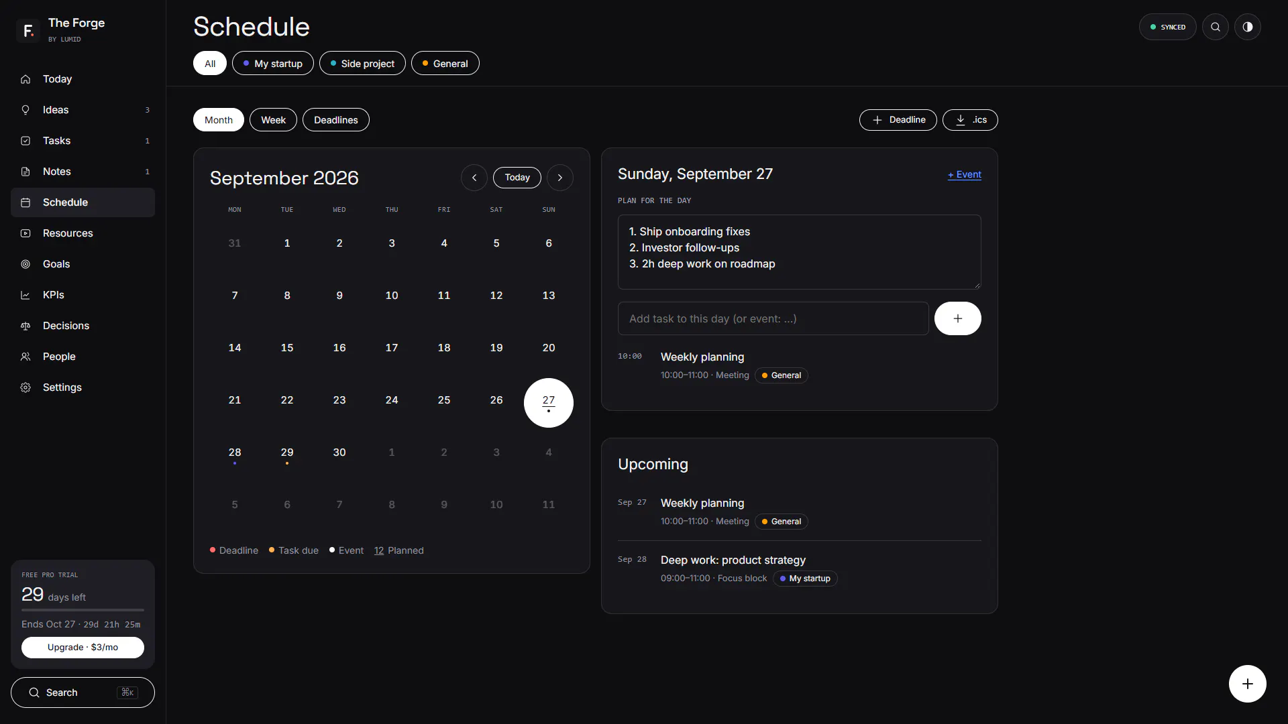Image resolution: width=1288 pixels, height=724 pixels.
Task: Select September 29 on the calendar
Action: (287, 455)
